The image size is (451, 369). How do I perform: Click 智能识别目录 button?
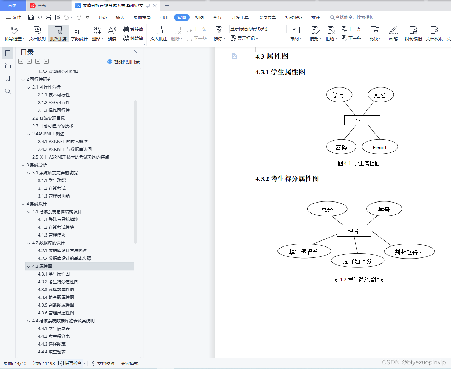[x=124, y=62]
